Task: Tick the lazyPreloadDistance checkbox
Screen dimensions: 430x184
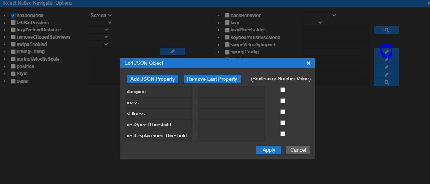Action: coord(13,30)
